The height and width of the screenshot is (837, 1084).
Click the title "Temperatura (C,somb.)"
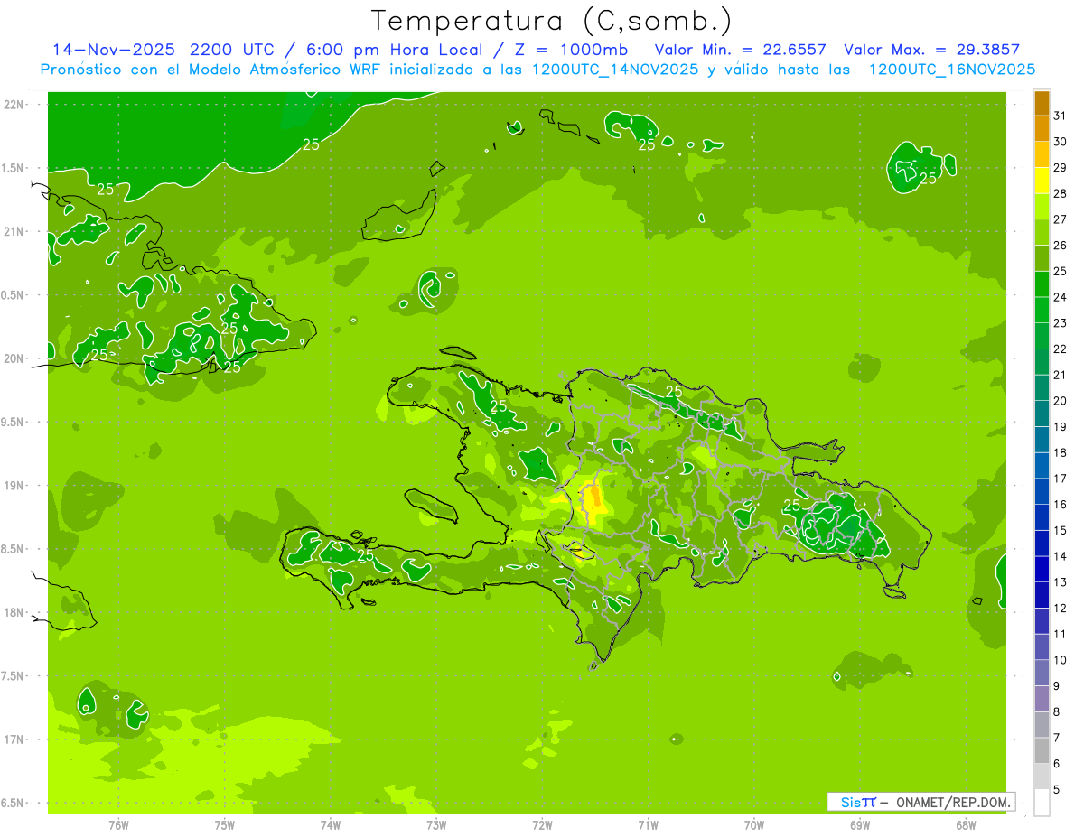551,20
